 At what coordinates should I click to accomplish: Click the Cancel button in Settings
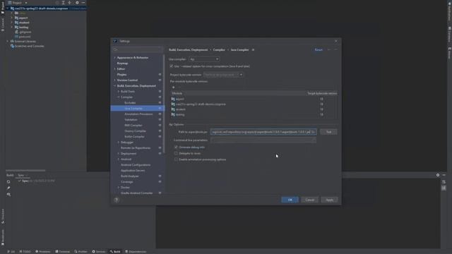click(x=309, y=200)
